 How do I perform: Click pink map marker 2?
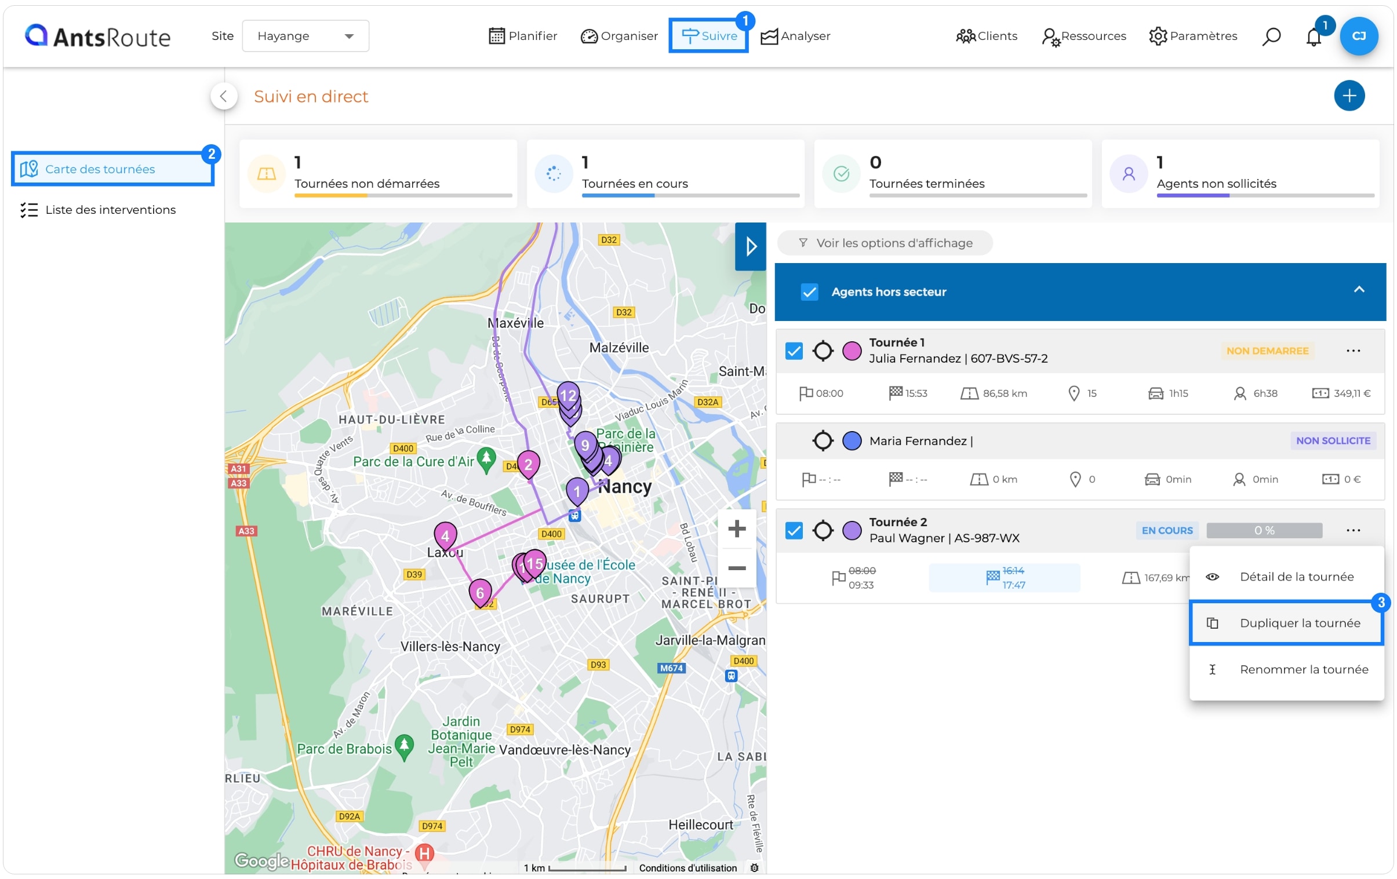(528, 466)
